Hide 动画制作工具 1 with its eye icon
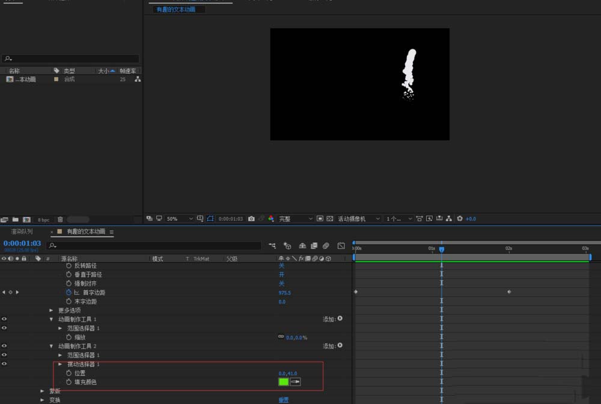Screen dimensions: 601x404 point(4,319)
